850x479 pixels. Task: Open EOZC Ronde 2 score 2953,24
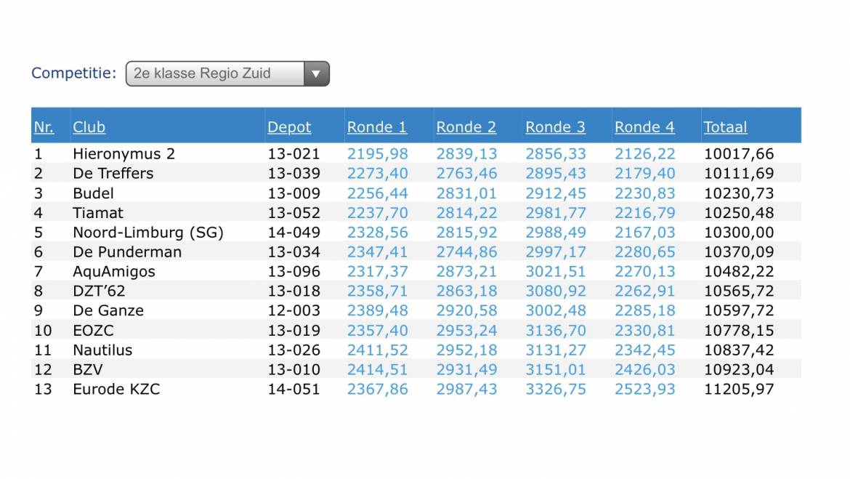466,331
